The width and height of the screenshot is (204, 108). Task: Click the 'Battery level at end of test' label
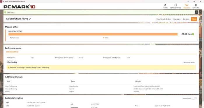coord(112,58)
